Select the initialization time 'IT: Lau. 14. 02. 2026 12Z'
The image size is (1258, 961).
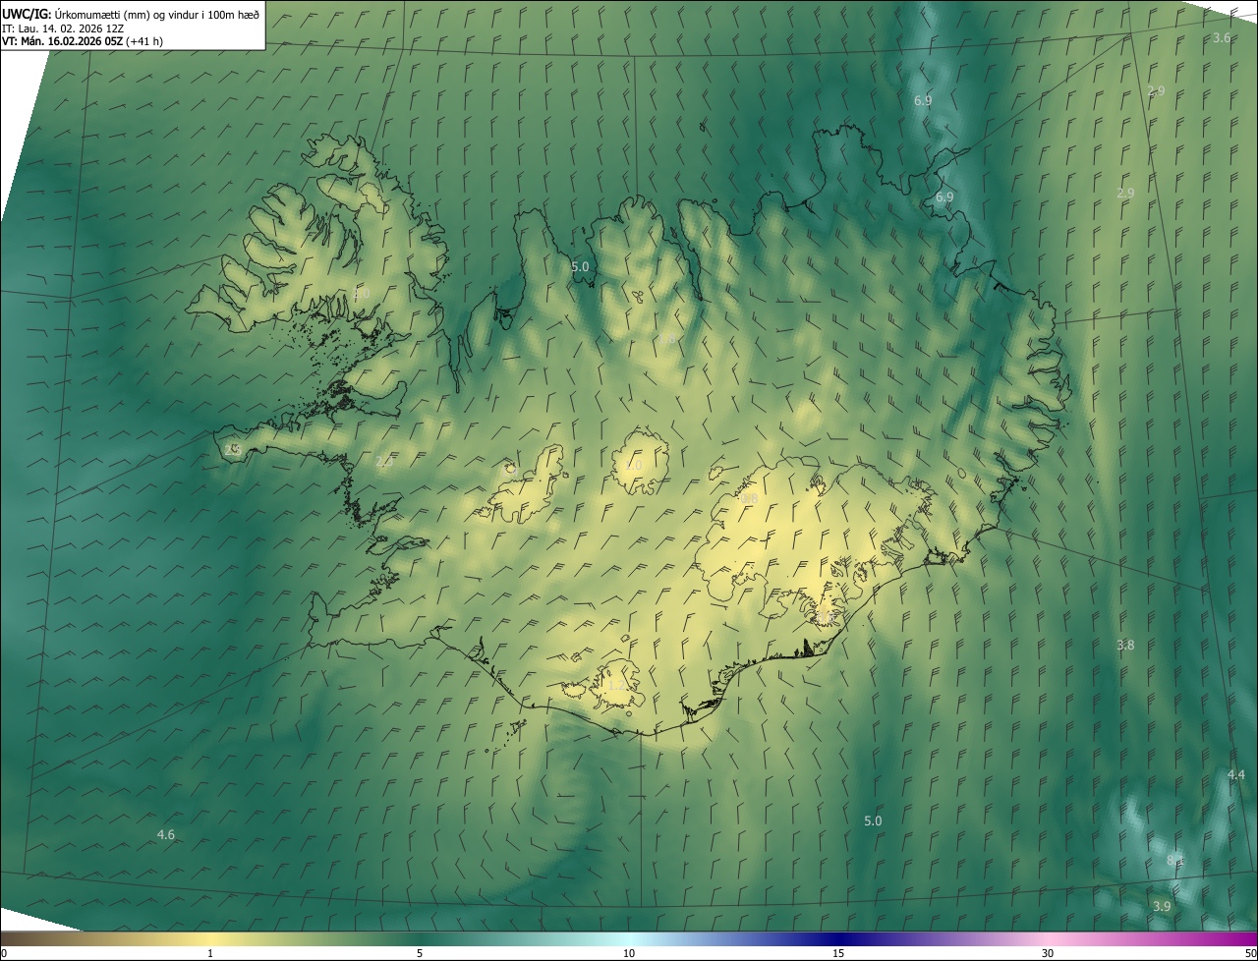tap(63, 28)
